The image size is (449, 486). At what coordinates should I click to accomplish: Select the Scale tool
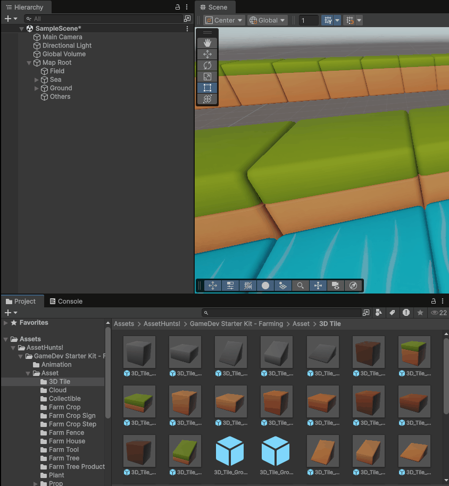click(x=207, y=77)
